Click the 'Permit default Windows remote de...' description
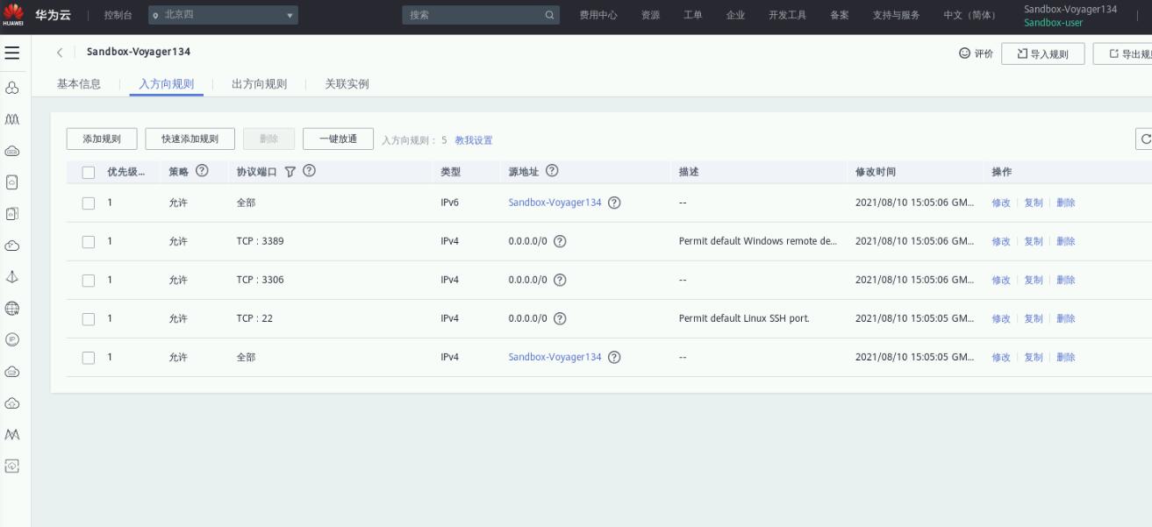The width and height of the screenshot is (1152, 527). [758, 241]
